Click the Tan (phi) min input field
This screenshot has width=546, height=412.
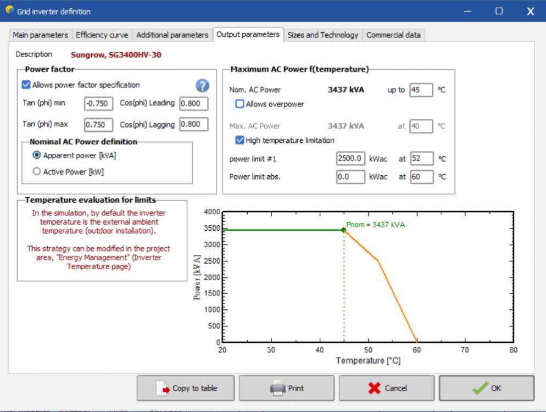[99, 103]
